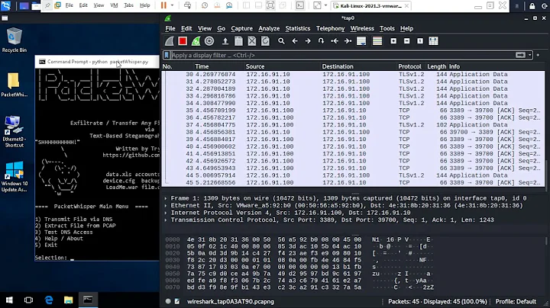Jump to the first packet
This screenshot has height=308, width=550.
click(335, 41)
